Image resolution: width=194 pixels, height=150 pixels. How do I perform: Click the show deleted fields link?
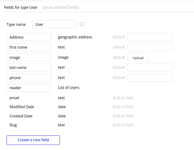coord(61,7)
